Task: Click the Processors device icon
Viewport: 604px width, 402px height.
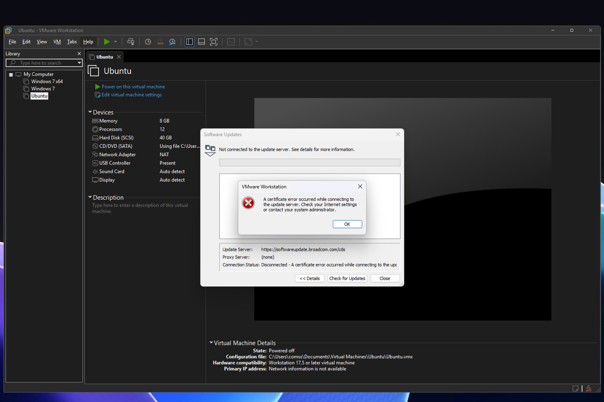Action: [95, 129]
